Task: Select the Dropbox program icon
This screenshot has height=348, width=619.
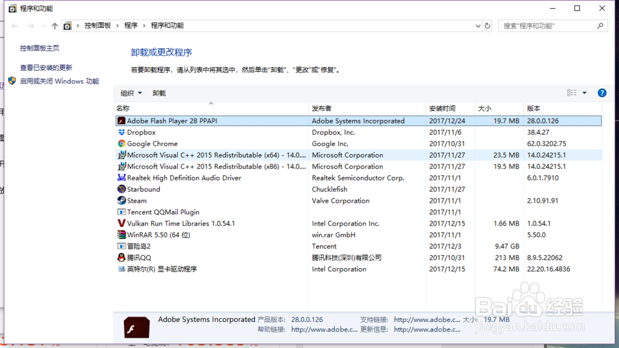Action: point(121,132)
